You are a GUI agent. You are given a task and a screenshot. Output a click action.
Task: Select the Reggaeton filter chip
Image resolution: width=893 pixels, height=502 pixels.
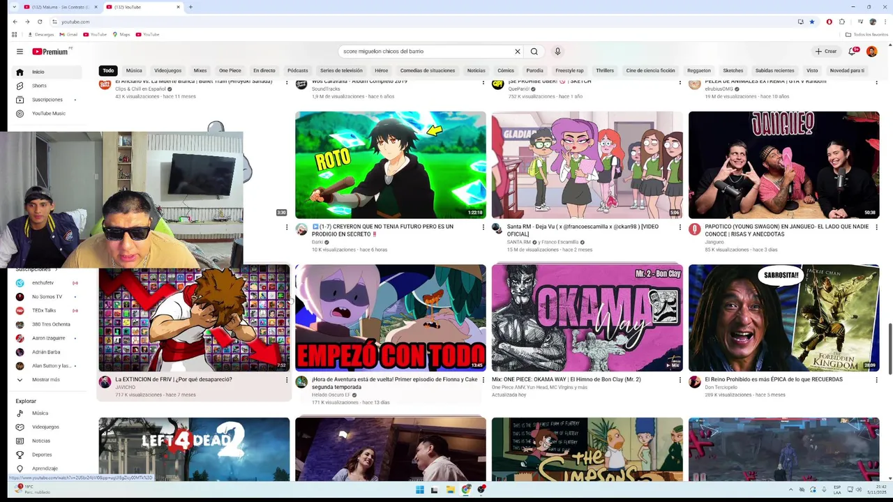pos(699,70)
